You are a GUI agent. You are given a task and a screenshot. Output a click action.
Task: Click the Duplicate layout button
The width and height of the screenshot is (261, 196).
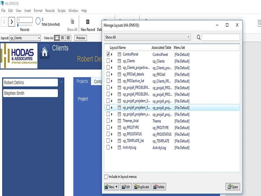pyautogui.click(x=141, y=187)
